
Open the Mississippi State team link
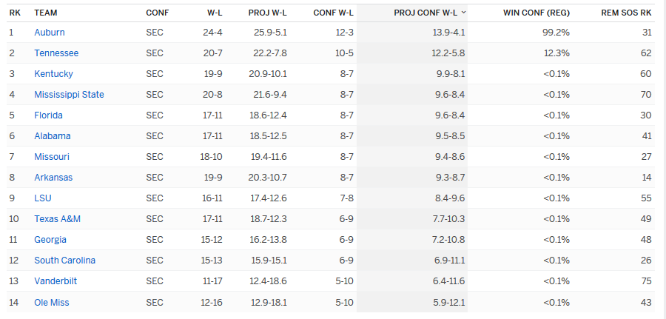(x=70, y=95)
